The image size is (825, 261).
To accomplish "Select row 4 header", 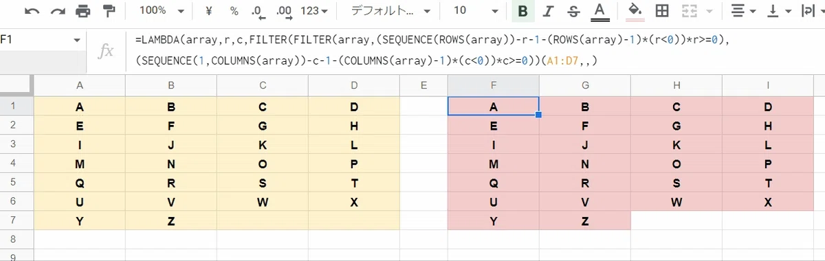I will tap(16, 163).
